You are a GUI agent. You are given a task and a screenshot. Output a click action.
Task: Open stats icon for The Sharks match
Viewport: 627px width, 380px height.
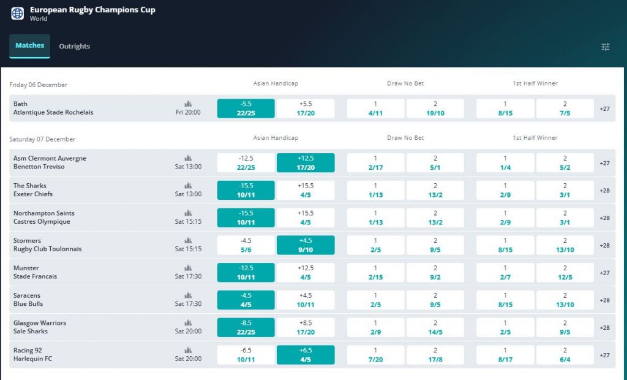(188, 185)
